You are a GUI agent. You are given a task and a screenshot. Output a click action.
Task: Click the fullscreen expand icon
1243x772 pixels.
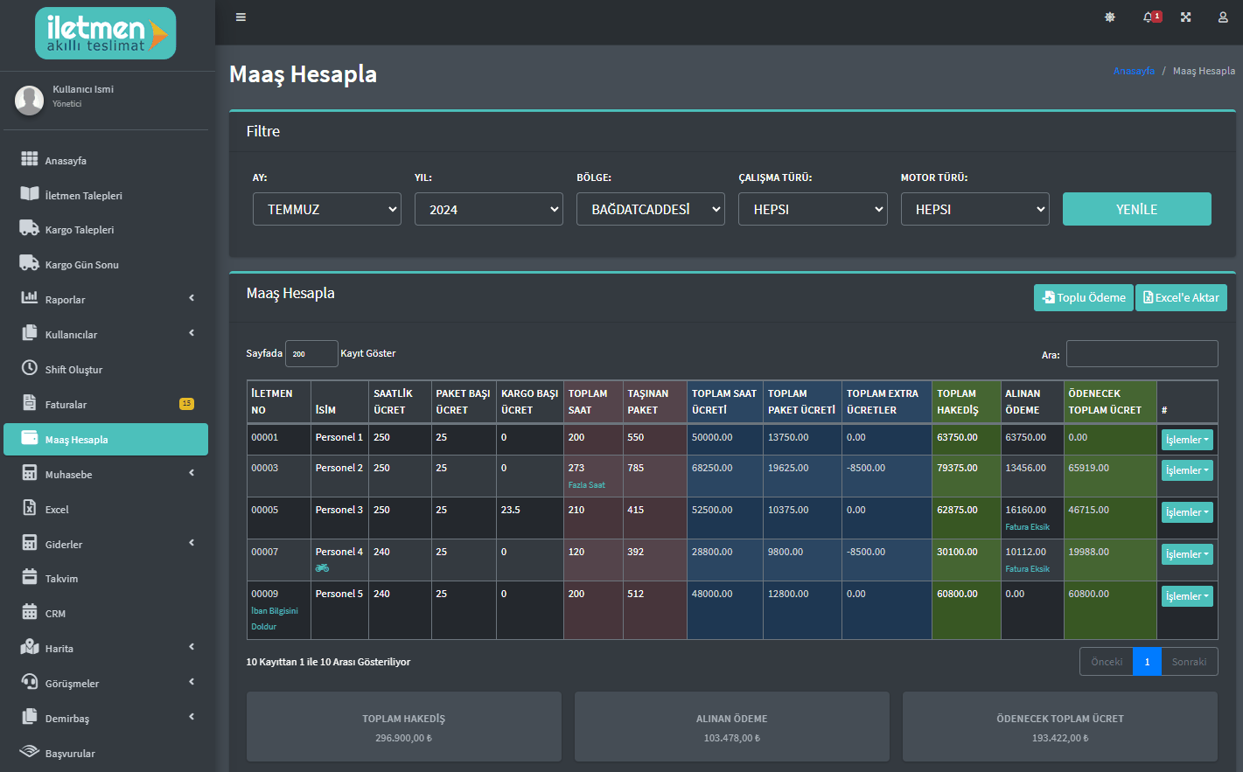(x=1185, y=17)
